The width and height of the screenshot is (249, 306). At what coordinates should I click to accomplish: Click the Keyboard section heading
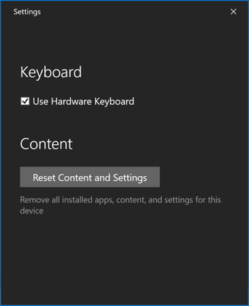pos(51,72)
